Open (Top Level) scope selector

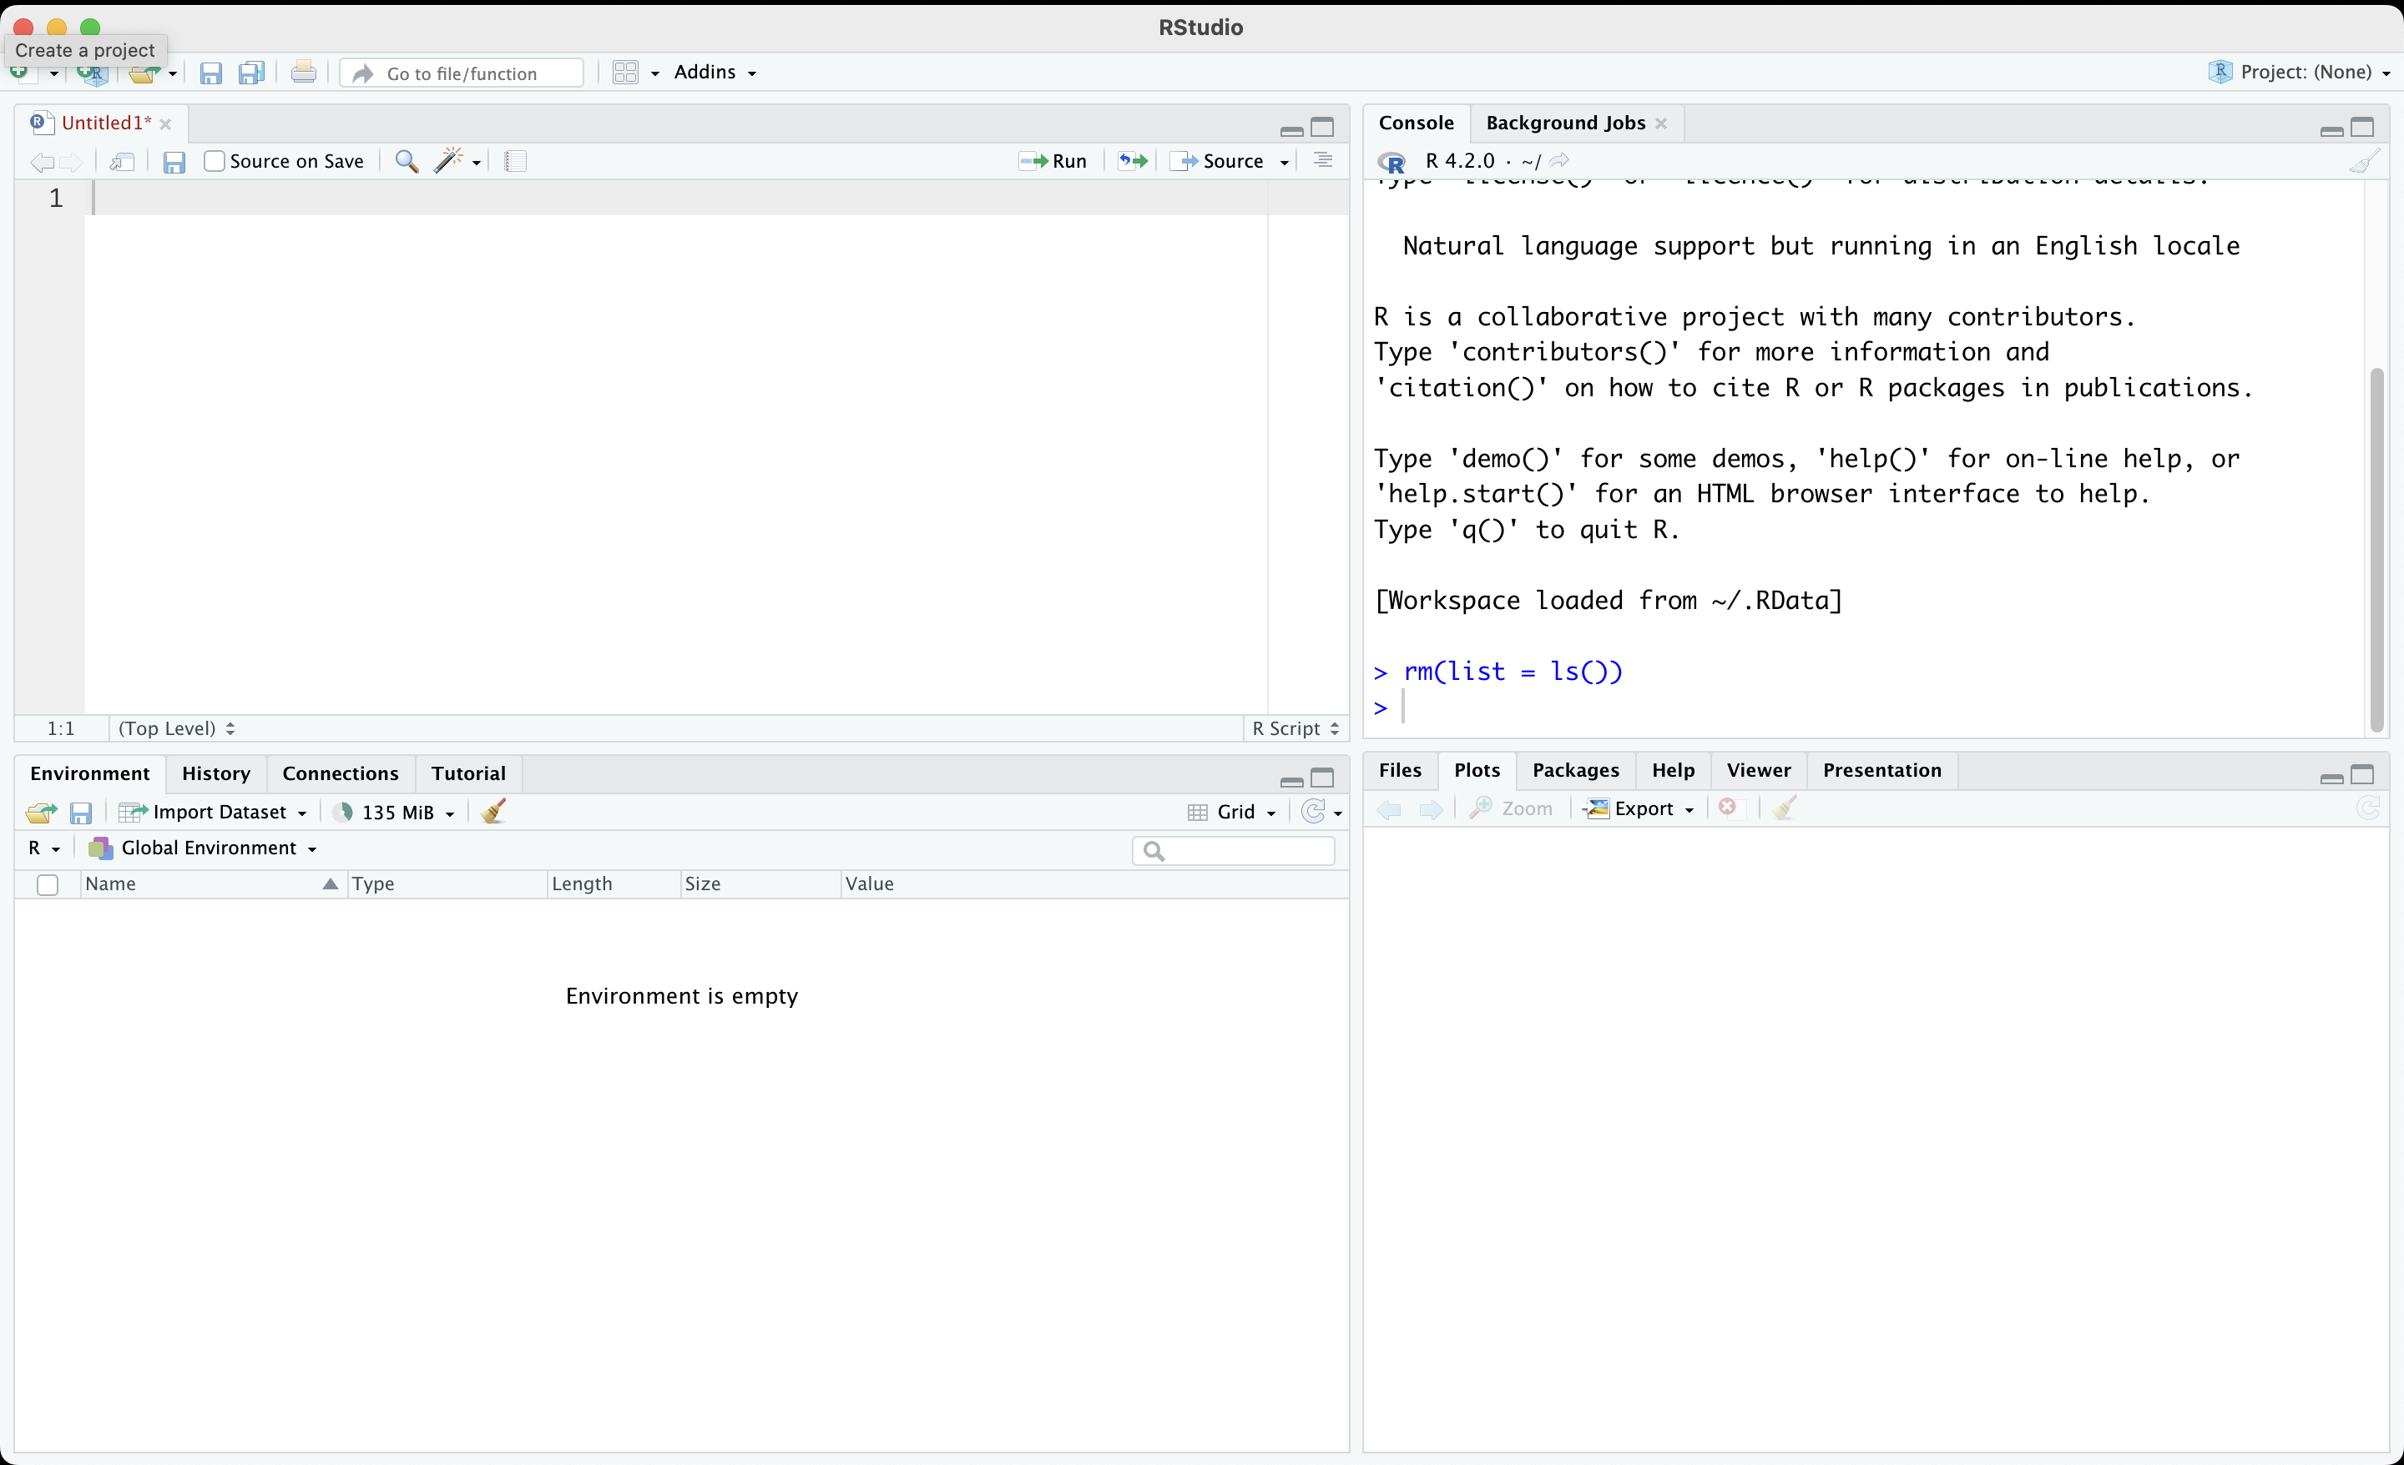[x=177, y=728]
